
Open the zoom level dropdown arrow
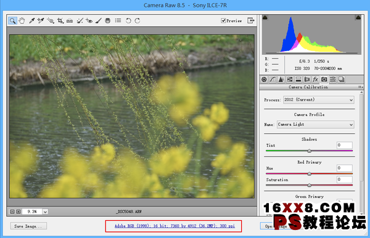(x=45, y=211)
